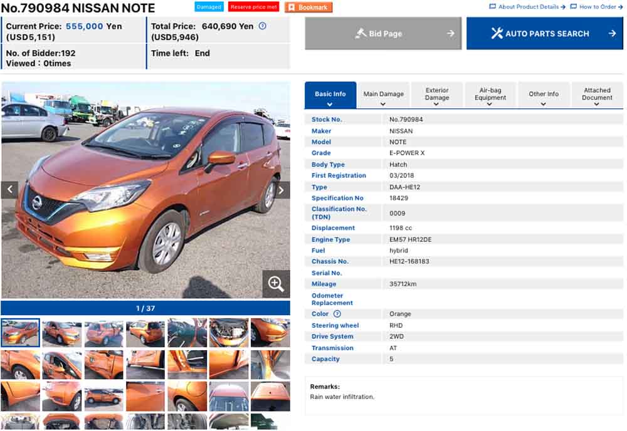Select third-row thumbnail of whole car side
627x431 pixels.
(103, 397)
